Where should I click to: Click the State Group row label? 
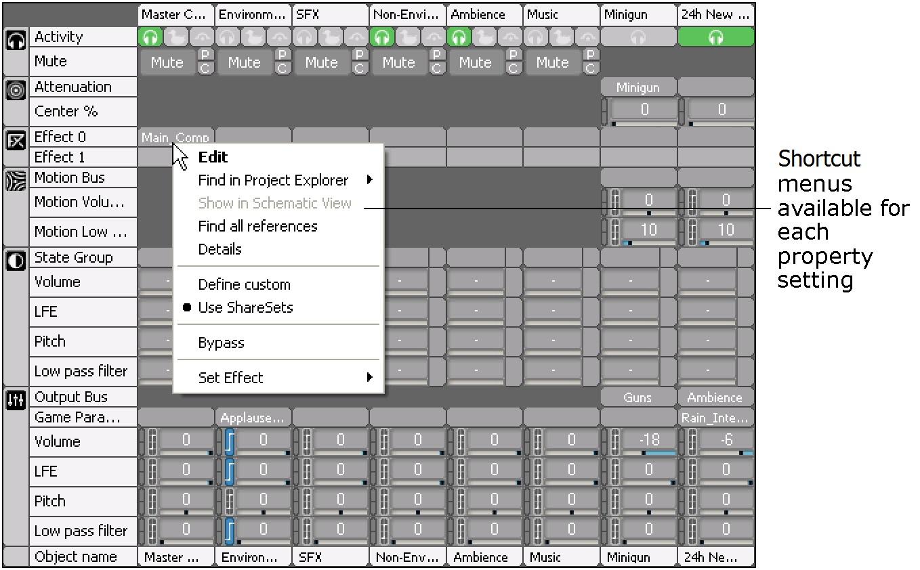coord(83,257)
